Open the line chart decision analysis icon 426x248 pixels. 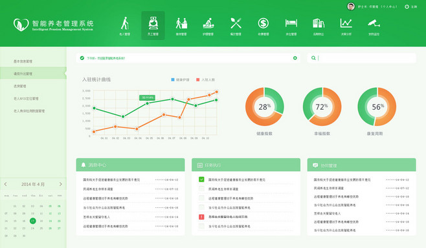point(346,23)
